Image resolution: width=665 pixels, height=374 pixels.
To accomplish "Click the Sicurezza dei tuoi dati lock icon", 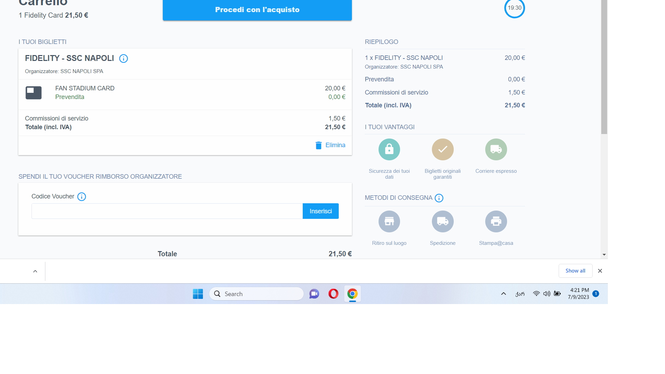I will coord(389,150).
